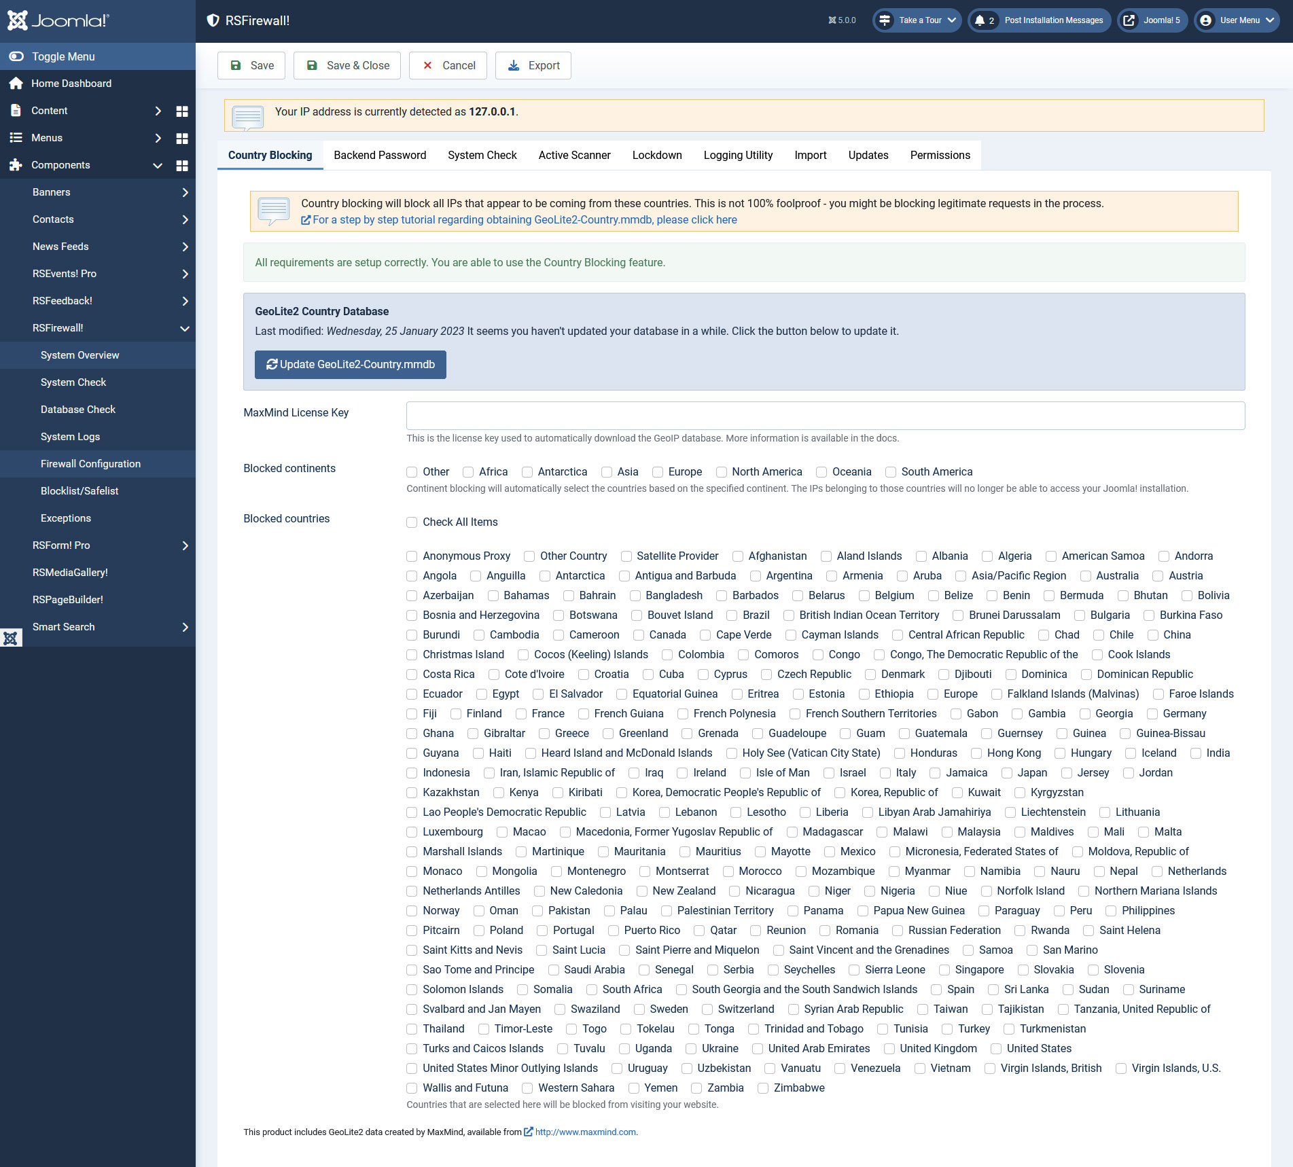The width and height of the screenshot is (1293, 1167).
Task: Collapse the Components menu chevron
Action: 158,165
